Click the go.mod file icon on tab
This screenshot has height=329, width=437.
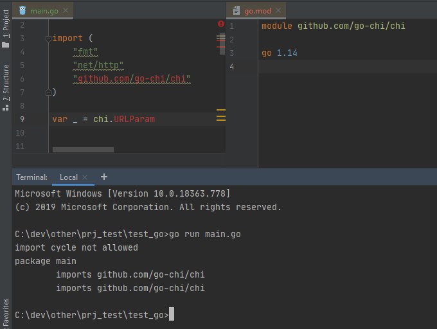(236, 11)
